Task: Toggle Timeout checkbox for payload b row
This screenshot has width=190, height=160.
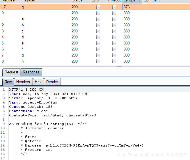Action: click(x=114, y=25)
